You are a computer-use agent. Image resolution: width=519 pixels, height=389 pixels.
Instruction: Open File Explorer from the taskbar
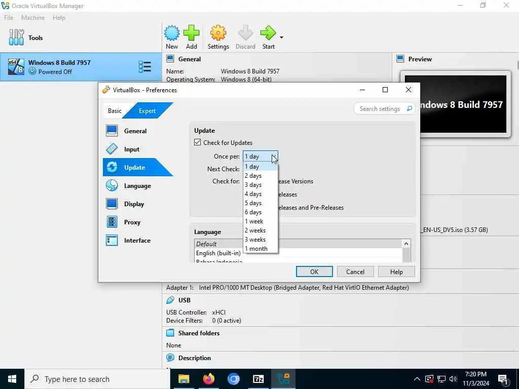tap(183, 379)
